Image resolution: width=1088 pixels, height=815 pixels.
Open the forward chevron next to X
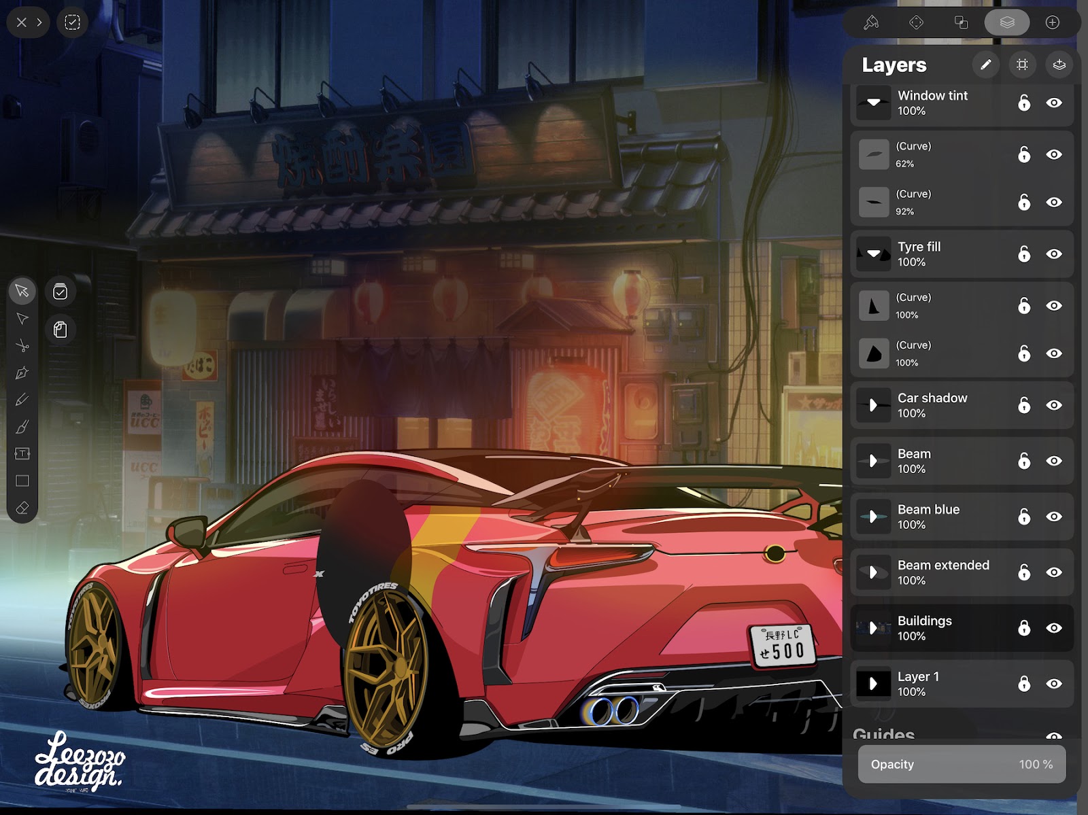coord(39,22)
